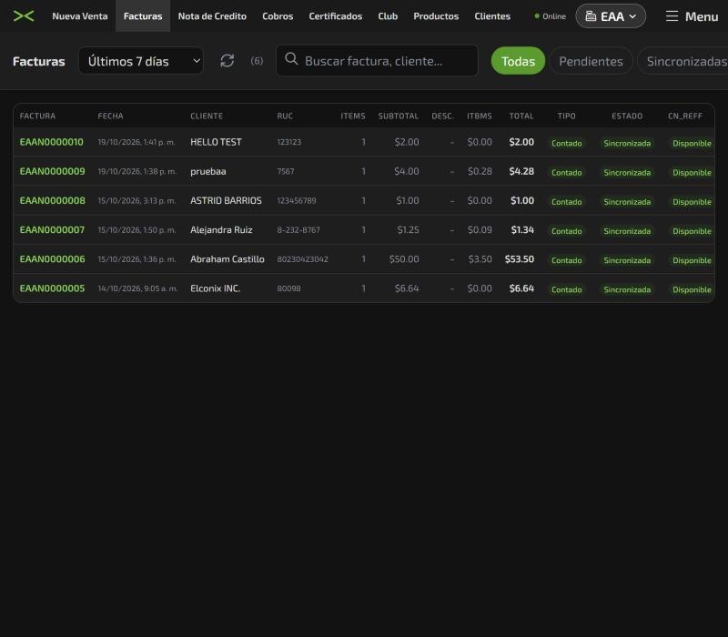Image resolution: width=728 pixels, height=637 pixels.
Task: Open invoice EAAN0000006 link
Action: click(x=52, y=259)
